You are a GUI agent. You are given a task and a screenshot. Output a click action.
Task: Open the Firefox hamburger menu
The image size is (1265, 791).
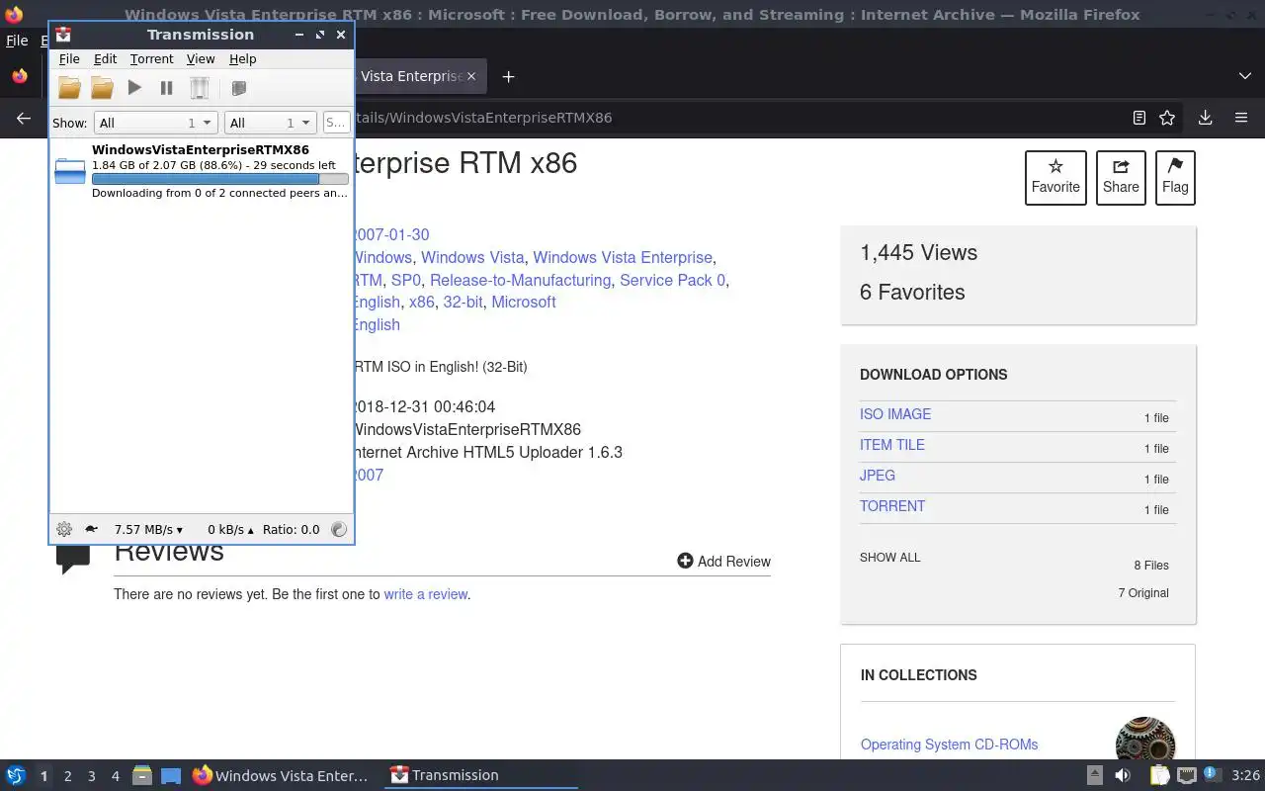click(1241, 118)
